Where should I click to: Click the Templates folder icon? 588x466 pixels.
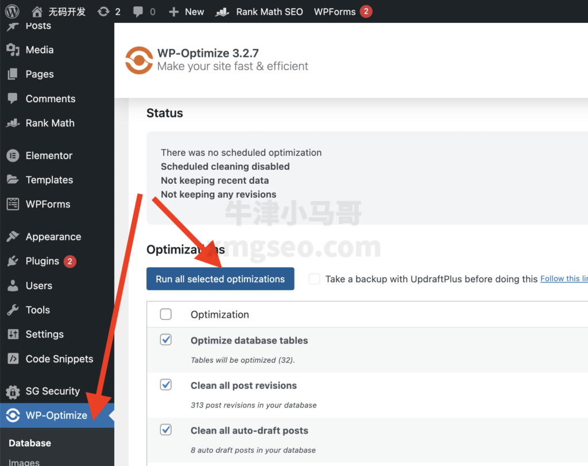13,179
